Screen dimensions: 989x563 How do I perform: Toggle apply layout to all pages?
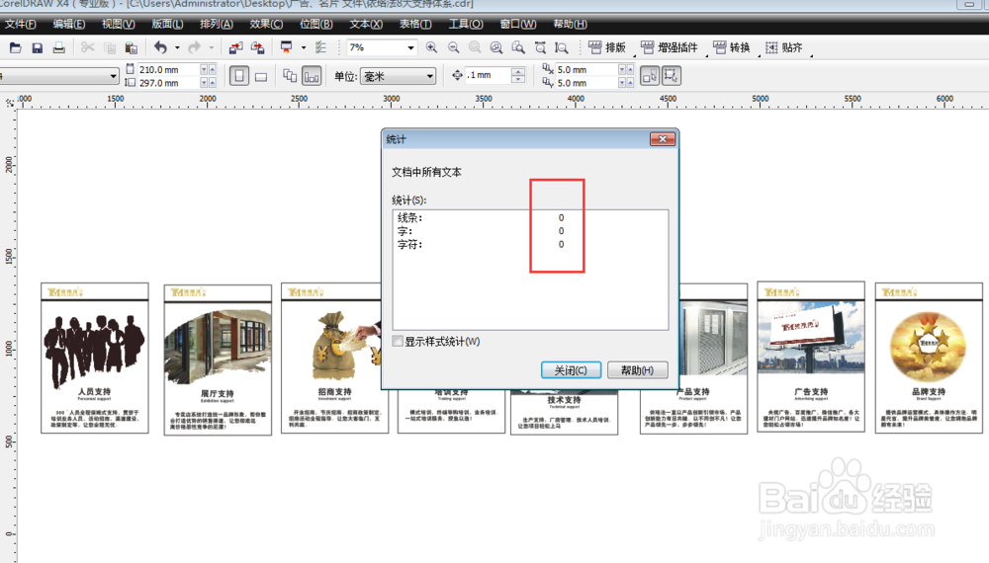pyautogui.click(x=290, y=76)
